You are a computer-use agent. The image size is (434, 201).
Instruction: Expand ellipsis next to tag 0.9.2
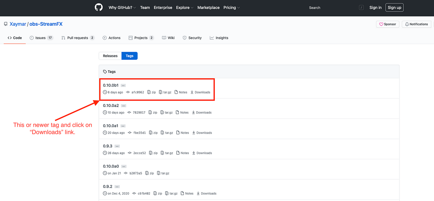pyautogui.click(x=117, y=187)
